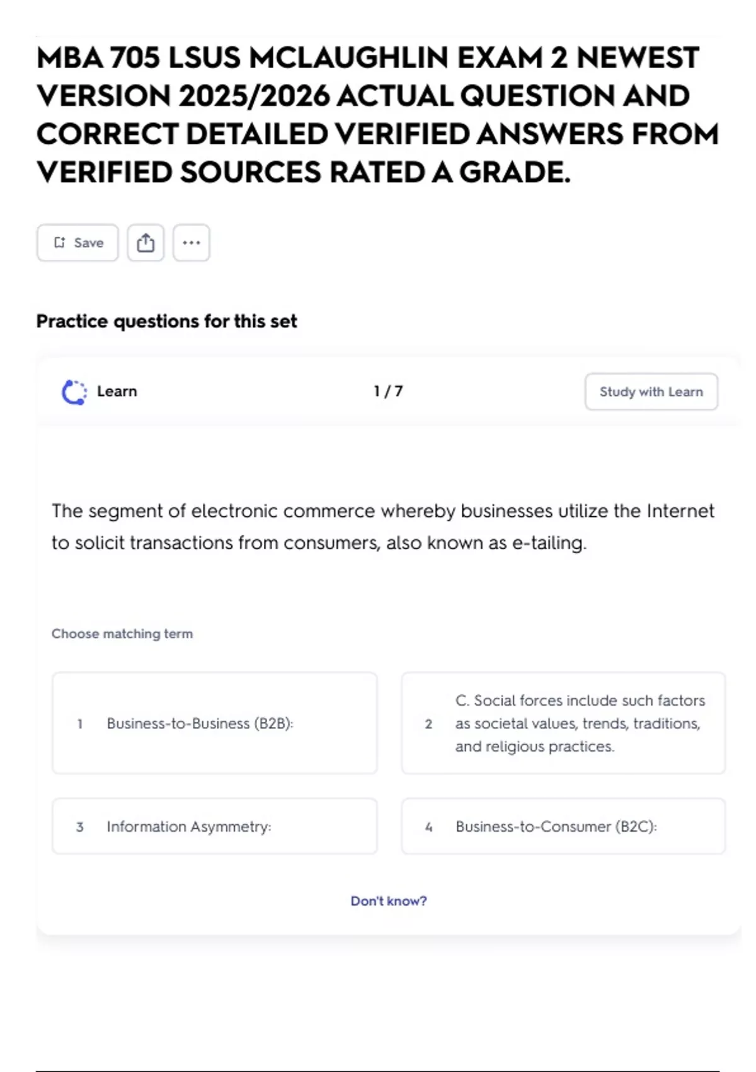The image size is (756, 1072).
Task: Click the number 3 badge on the Information Asymmetry card
Action: pos(80,827)
